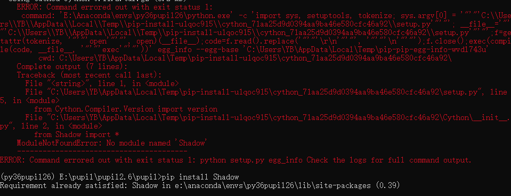
Task: Click the 'from Shadow import *' line
Action: pos(77,134)
